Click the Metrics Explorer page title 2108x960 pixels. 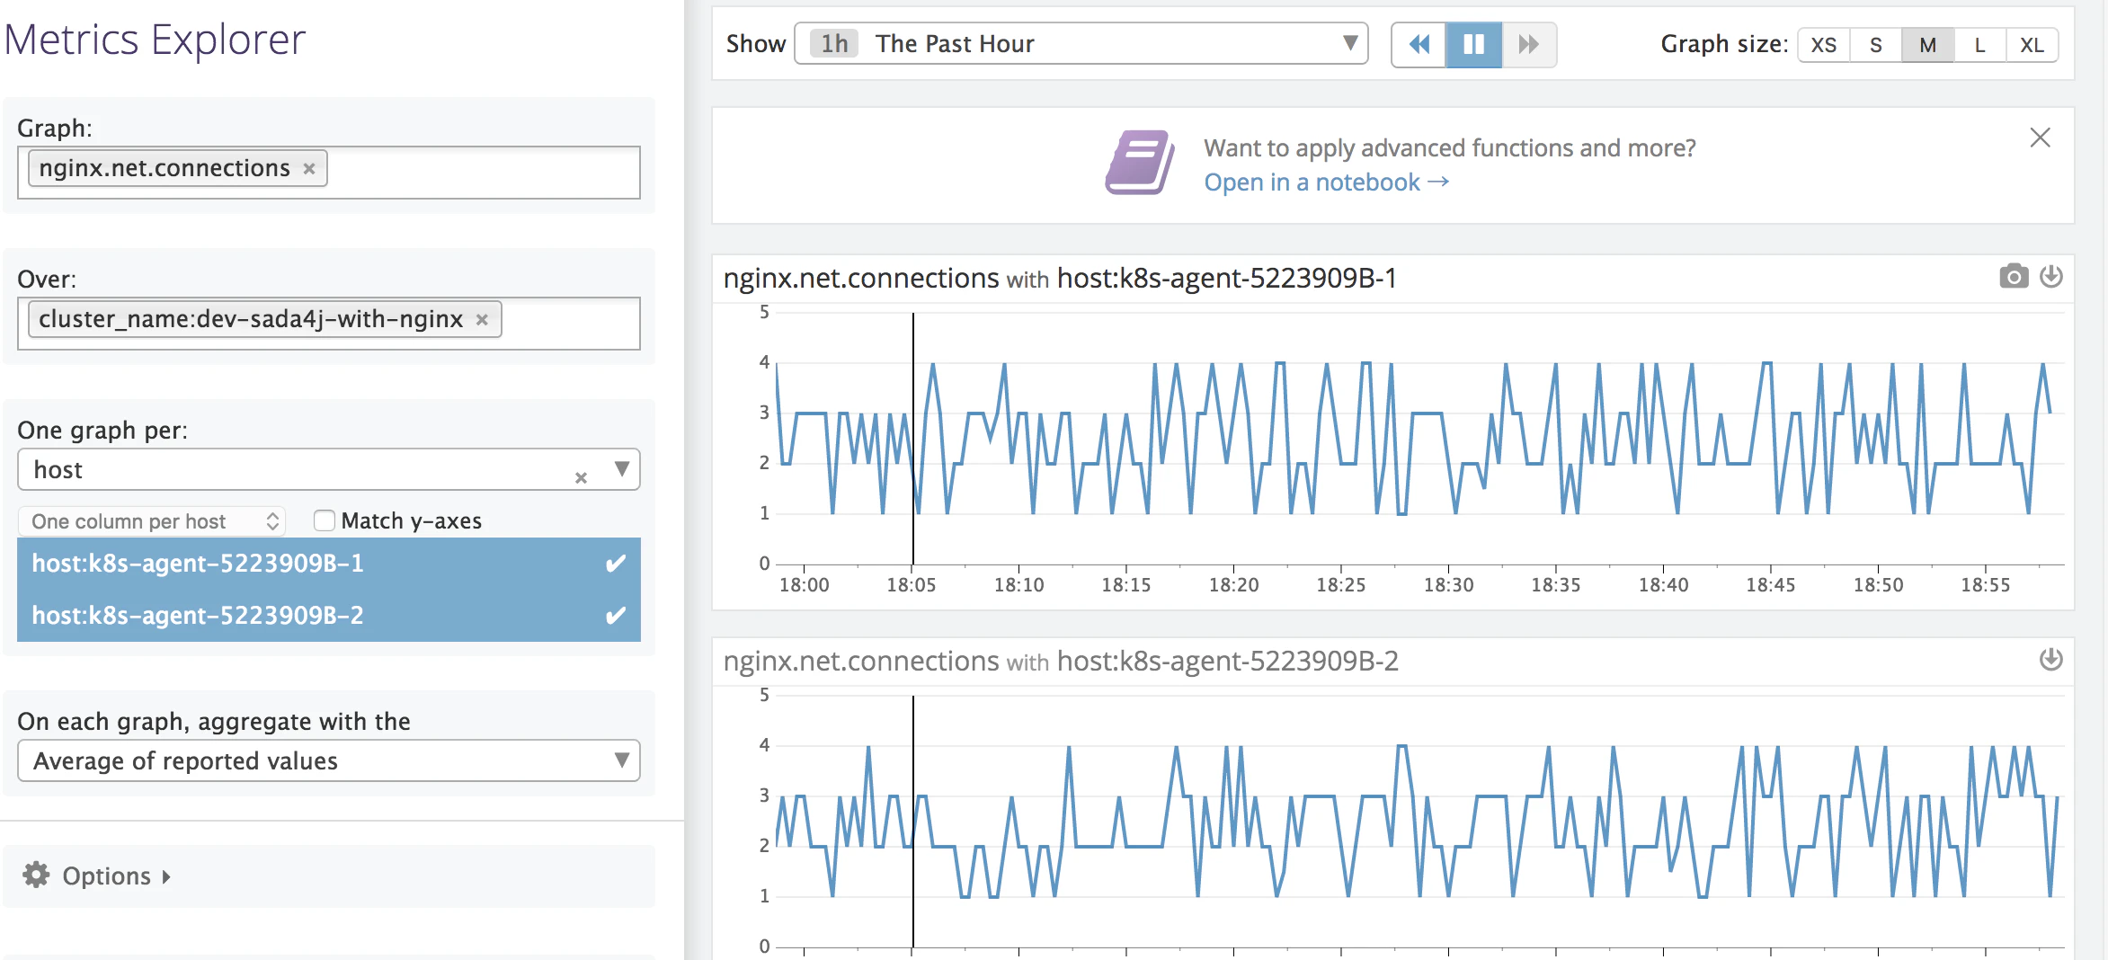pyautogui.click(x=155, y=40)
